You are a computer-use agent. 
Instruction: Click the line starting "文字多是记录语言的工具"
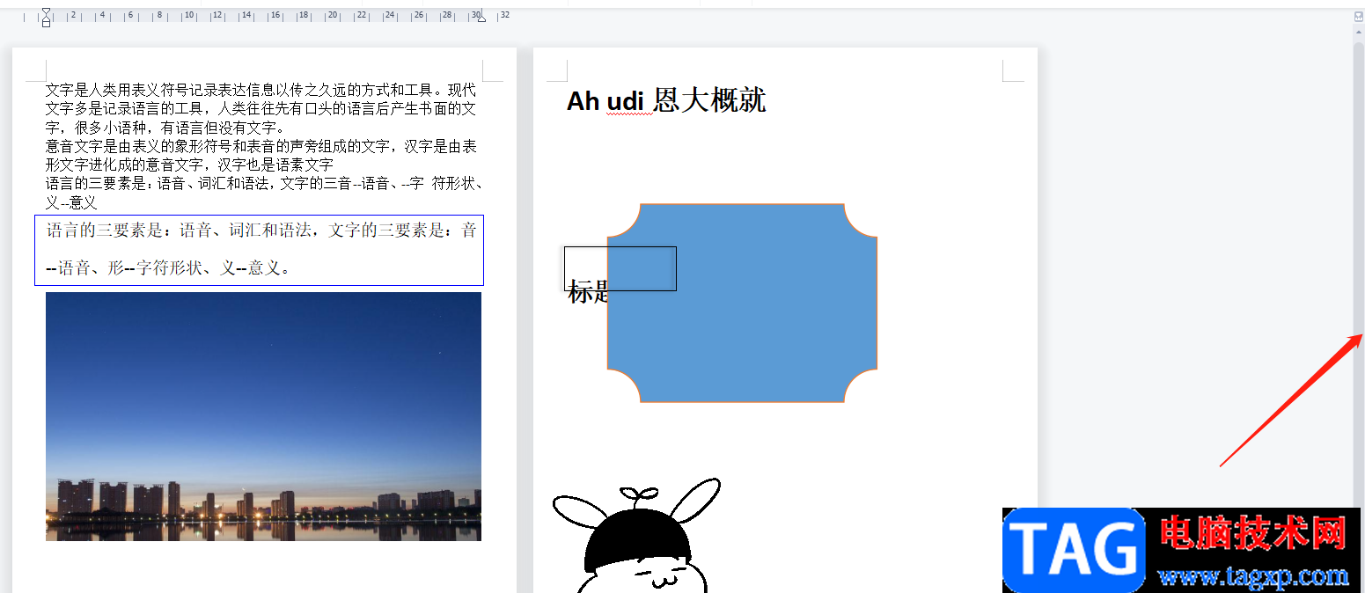(261, 109)
